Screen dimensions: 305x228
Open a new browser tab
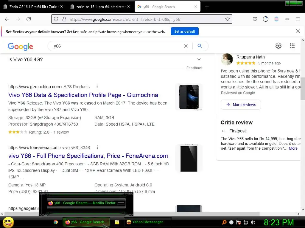pos(207,7)
